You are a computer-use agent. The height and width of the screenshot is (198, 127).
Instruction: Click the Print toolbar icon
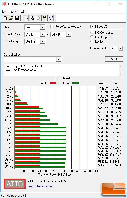[x=26, y=18]
